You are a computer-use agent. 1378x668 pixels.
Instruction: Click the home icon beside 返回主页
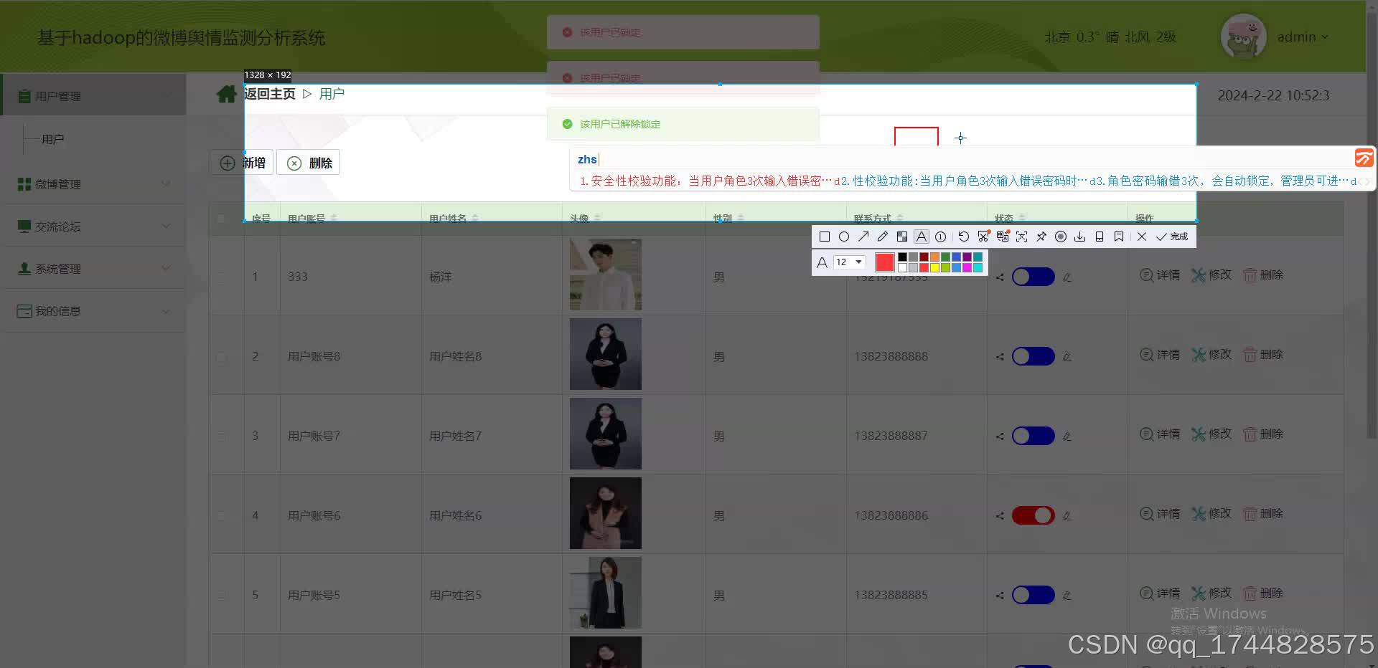[x=227, y=94]
